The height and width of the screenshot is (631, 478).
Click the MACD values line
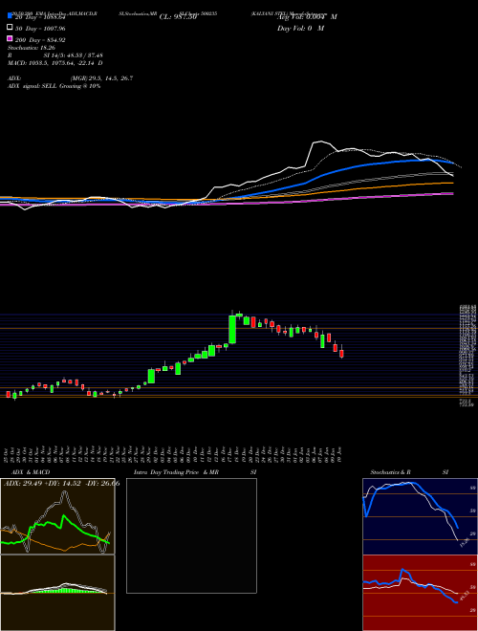point(54,63)
